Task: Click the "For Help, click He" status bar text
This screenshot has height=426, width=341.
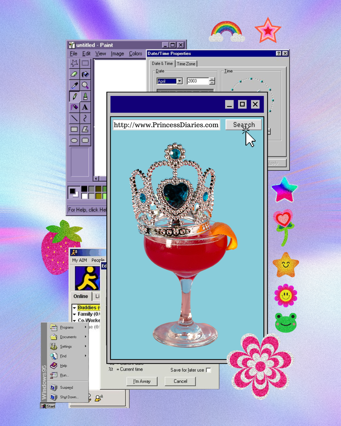Action: click(x=87, y=210)
